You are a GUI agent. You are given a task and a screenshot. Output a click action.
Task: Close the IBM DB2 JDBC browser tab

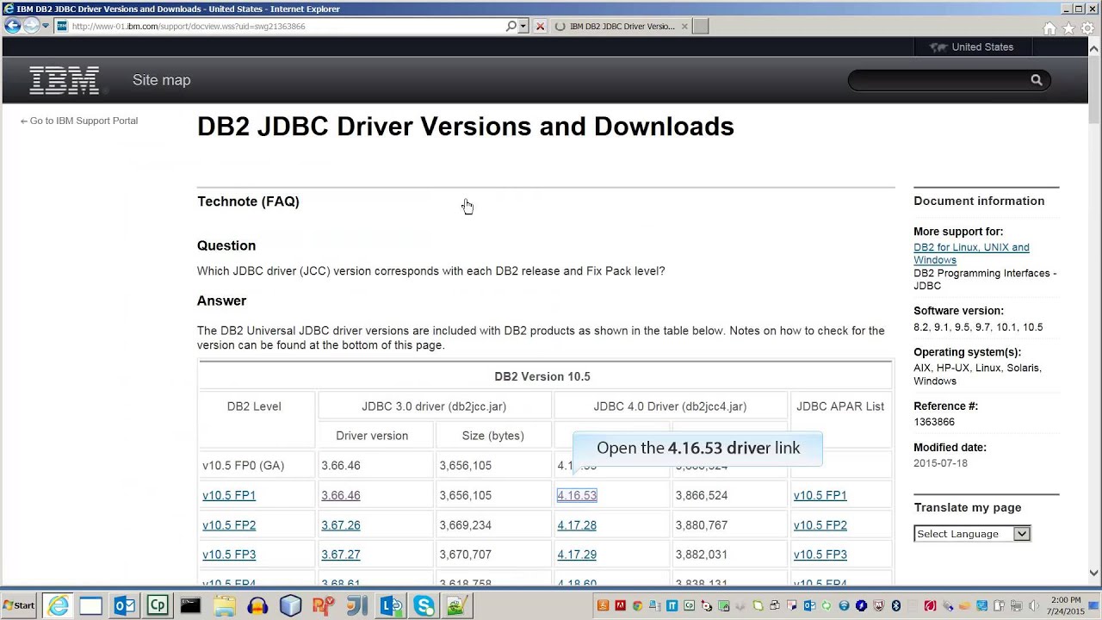click(x=684, y=27)
